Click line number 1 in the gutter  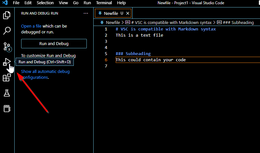[106, 29]
